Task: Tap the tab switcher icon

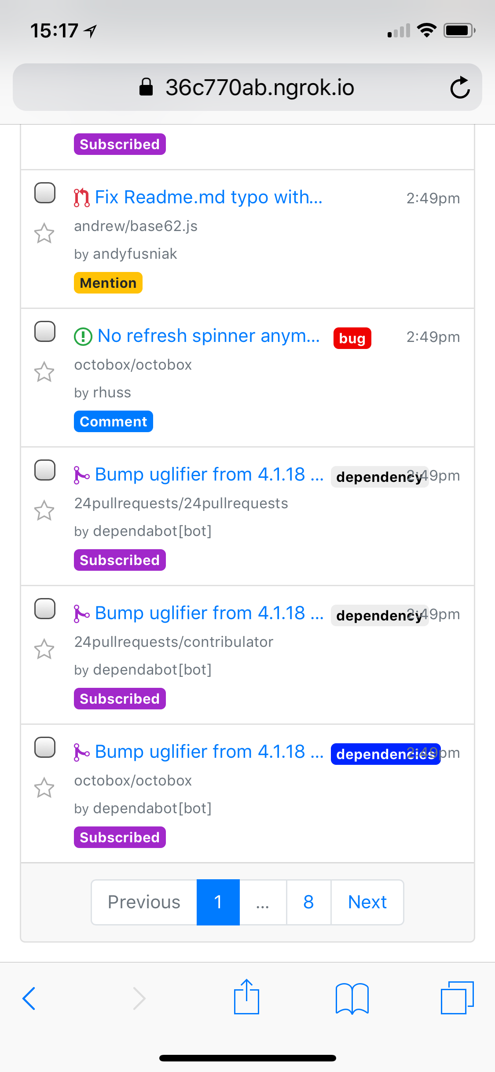Action: point(457,998)
